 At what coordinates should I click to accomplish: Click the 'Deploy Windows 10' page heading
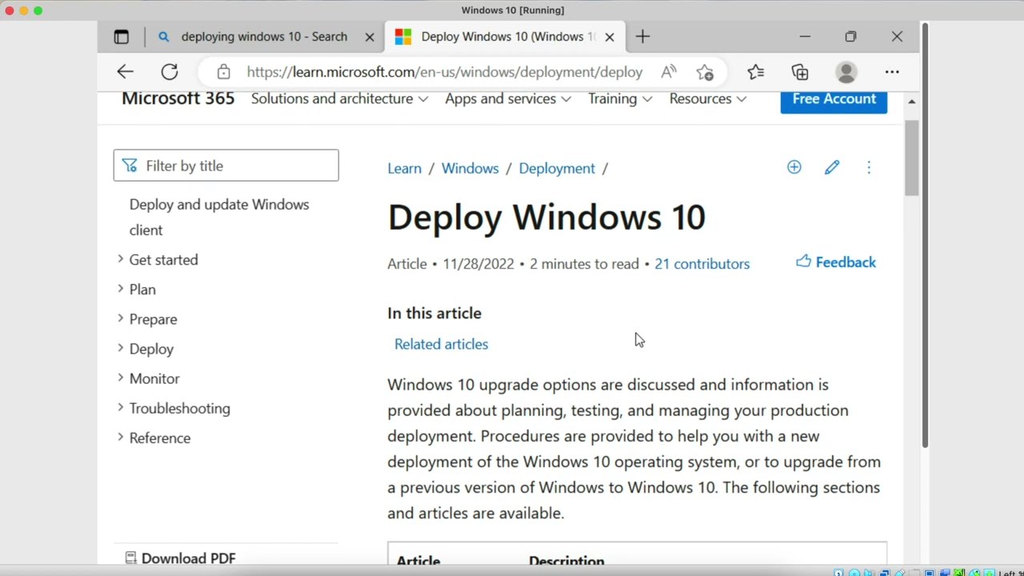point(546,218)
